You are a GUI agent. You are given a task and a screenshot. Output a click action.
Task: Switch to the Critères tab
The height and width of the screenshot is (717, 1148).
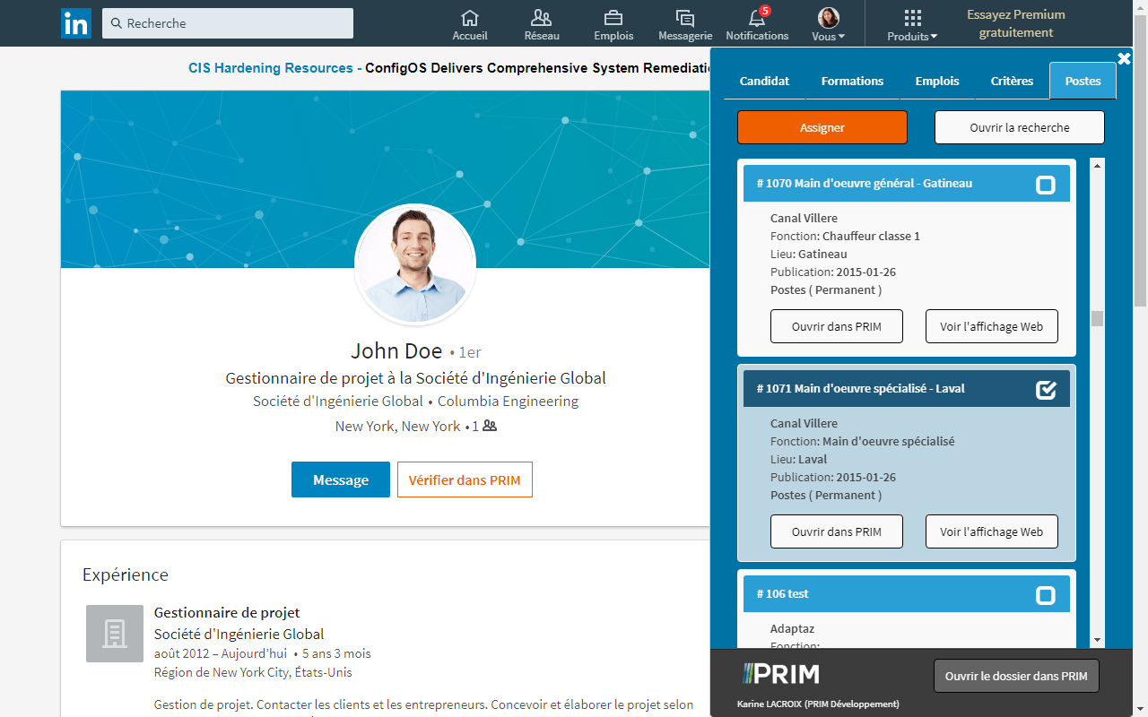point(1012,81)
